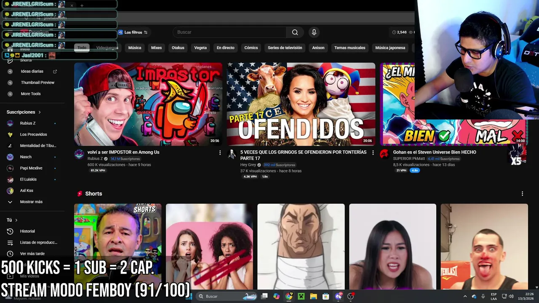Play the OFENDIDOS video thumbnail
Image resolution: width=539 pixels, height=303 pixels.
click(301, 104)
